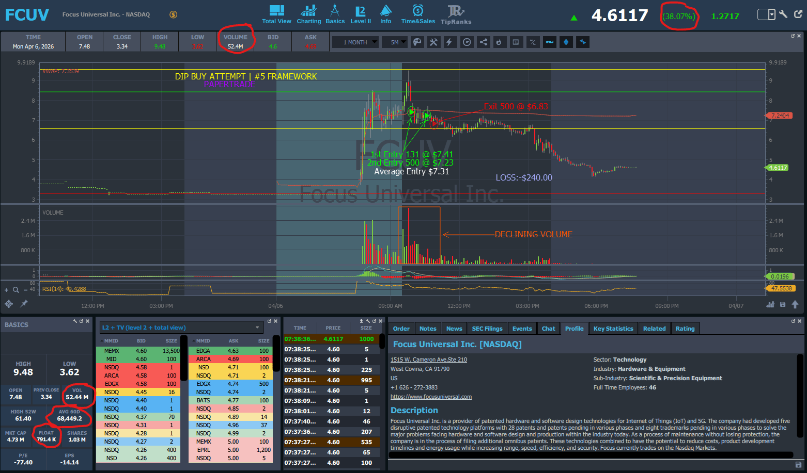This screenshot has width=807, height=473.
Task: Open the Charting view
Action: pyautogui.click(x=308, y=14)
